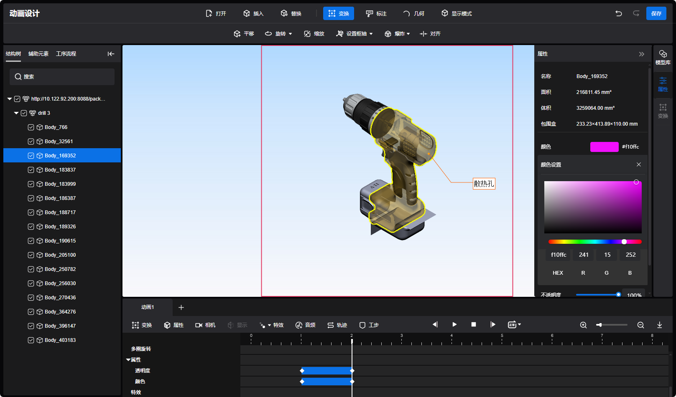Open the rotate dropdown menu

coord(290,34)
